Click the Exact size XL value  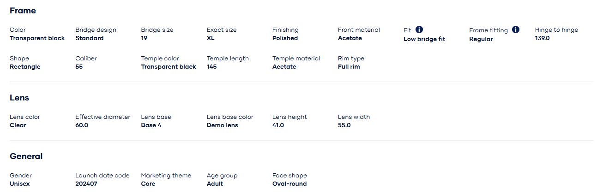click(211, 38)
